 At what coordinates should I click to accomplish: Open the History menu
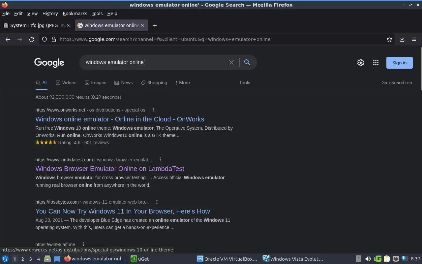point(50,14)
